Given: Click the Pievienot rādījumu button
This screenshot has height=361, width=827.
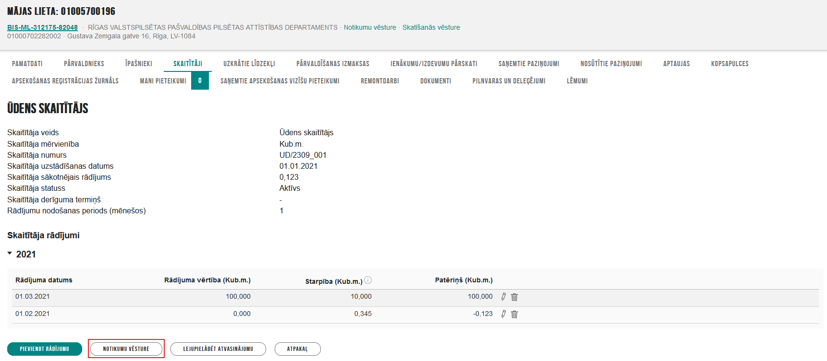Looking at the screenshot, I should click(44, 349).
